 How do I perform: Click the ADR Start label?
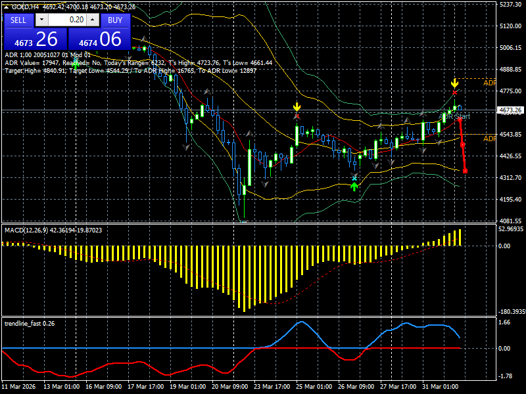[x=454, y=116]
